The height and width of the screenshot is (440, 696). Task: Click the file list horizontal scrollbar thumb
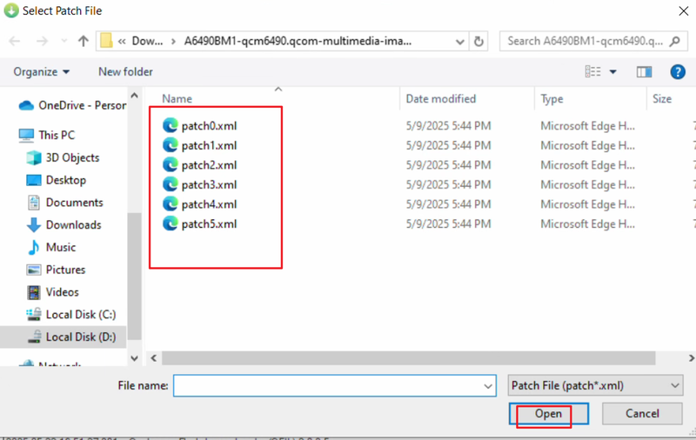point(408,358)
